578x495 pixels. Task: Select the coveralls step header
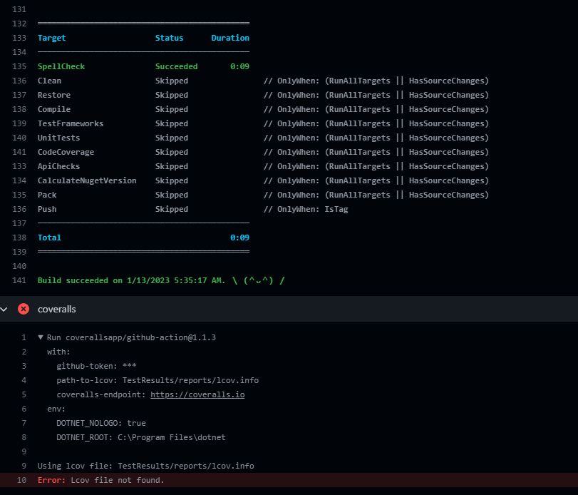[x=289, y=309]
